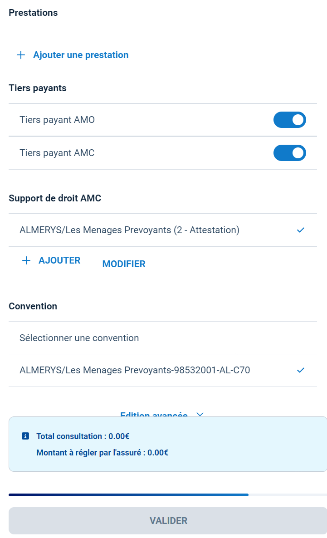Toggle off Tiers payant AMC
This screenshot has height=538, width=327.
290,153
